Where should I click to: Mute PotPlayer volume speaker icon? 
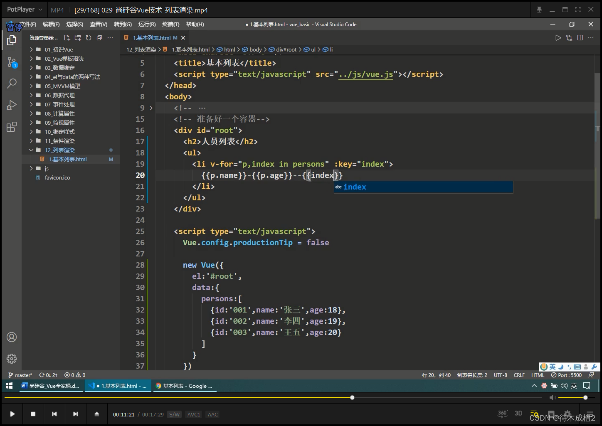tap(552, 398)
